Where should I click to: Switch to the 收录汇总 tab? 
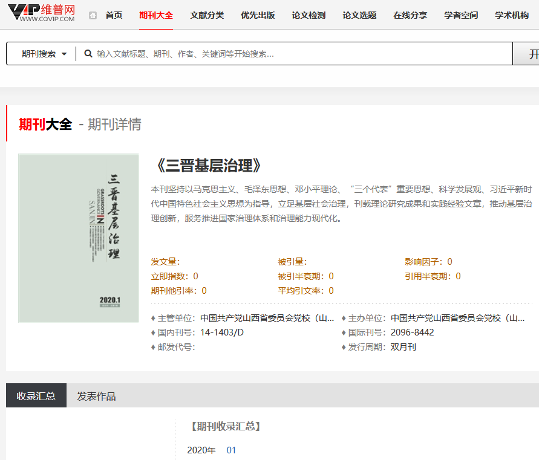click(x=36, y=396)
